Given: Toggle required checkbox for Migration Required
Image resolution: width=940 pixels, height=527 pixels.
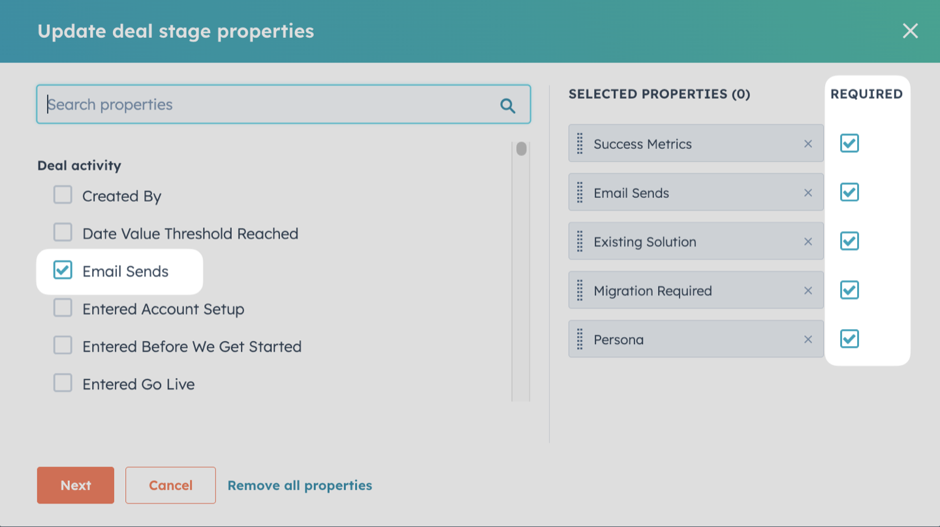Looking at the screenshot, I should tap(849, 290).
